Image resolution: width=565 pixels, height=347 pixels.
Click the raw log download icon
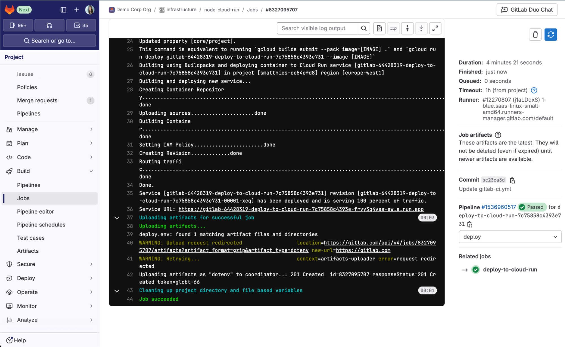click(x=379, y=28)
